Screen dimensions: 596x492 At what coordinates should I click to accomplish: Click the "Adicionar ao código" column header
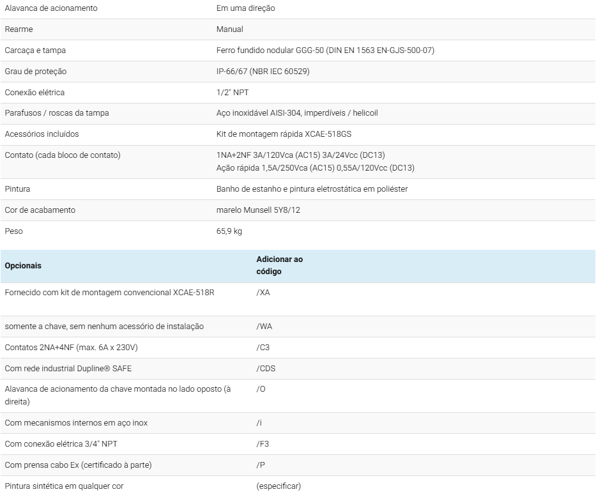[x=279, y=265]
